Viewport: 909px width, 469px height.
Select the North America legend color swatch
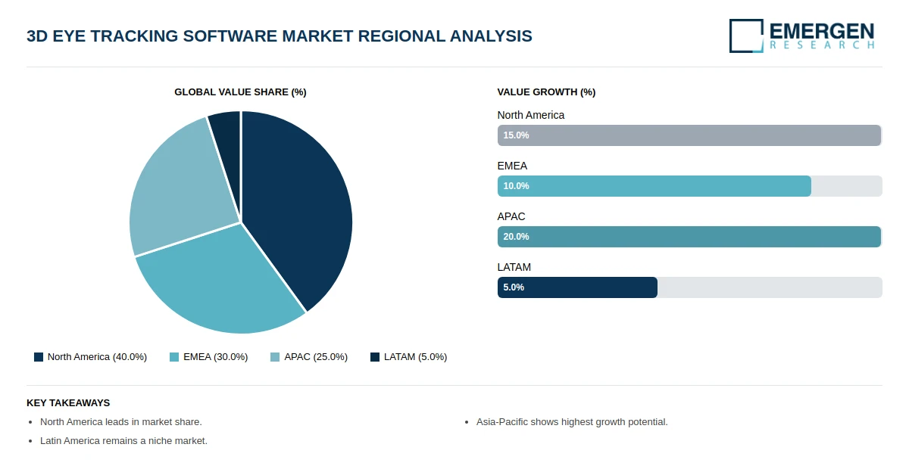pyautogui.click(x=39, y=357)
